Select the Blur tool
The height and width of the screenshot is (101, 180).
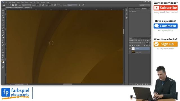pyautogui.click(x=3, y=40)
